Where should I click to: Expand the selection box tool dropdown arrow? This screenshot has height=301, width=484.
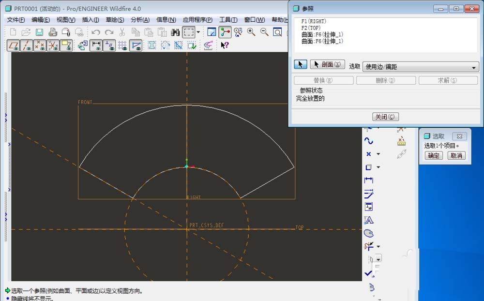pos(198,32)
